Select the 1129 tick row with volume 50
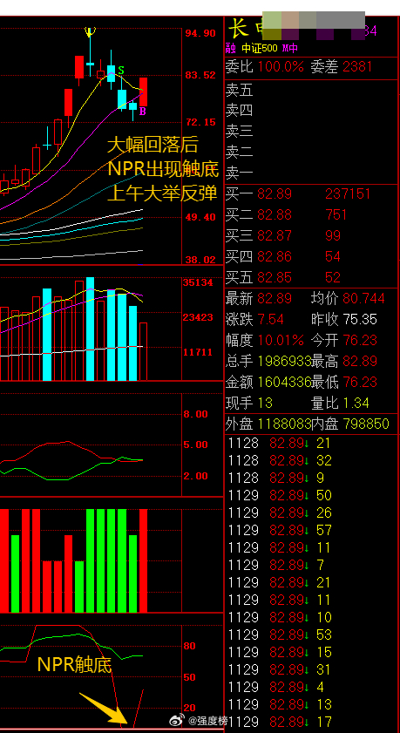This screenshot has height=733, width=400. 312,495
